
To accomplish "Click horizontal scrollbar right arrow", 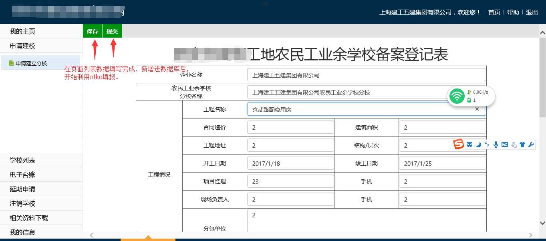I will (531, 235).
